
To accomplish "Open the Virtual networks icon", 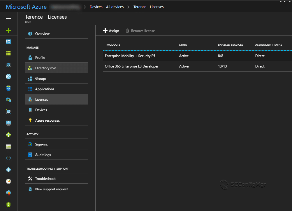I will coord(8,158).
